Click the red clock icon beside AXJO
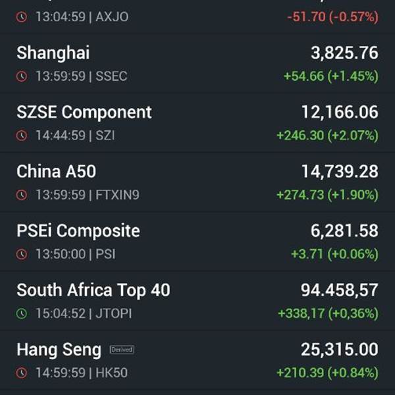The height and width of the screenshot is (395, 395). [x=22, y=17]
